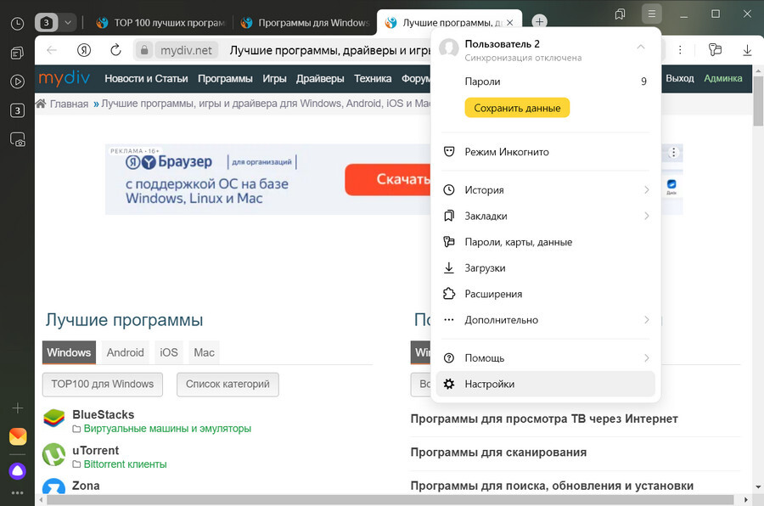Toggle the hamburger main menu button
The image size is (764, 506).
pyautogui.click(x=651, y=14)
